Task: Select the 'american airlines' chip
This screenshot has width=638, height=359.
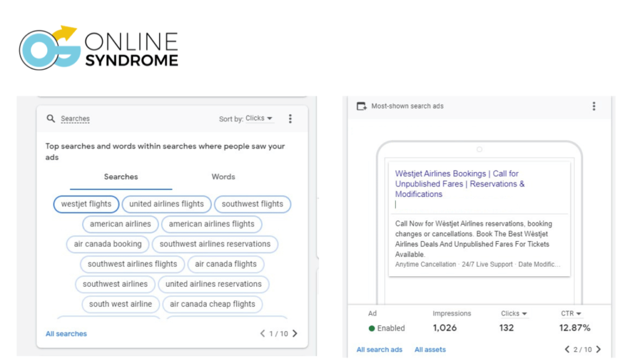Action: click(x=120, y=224)
